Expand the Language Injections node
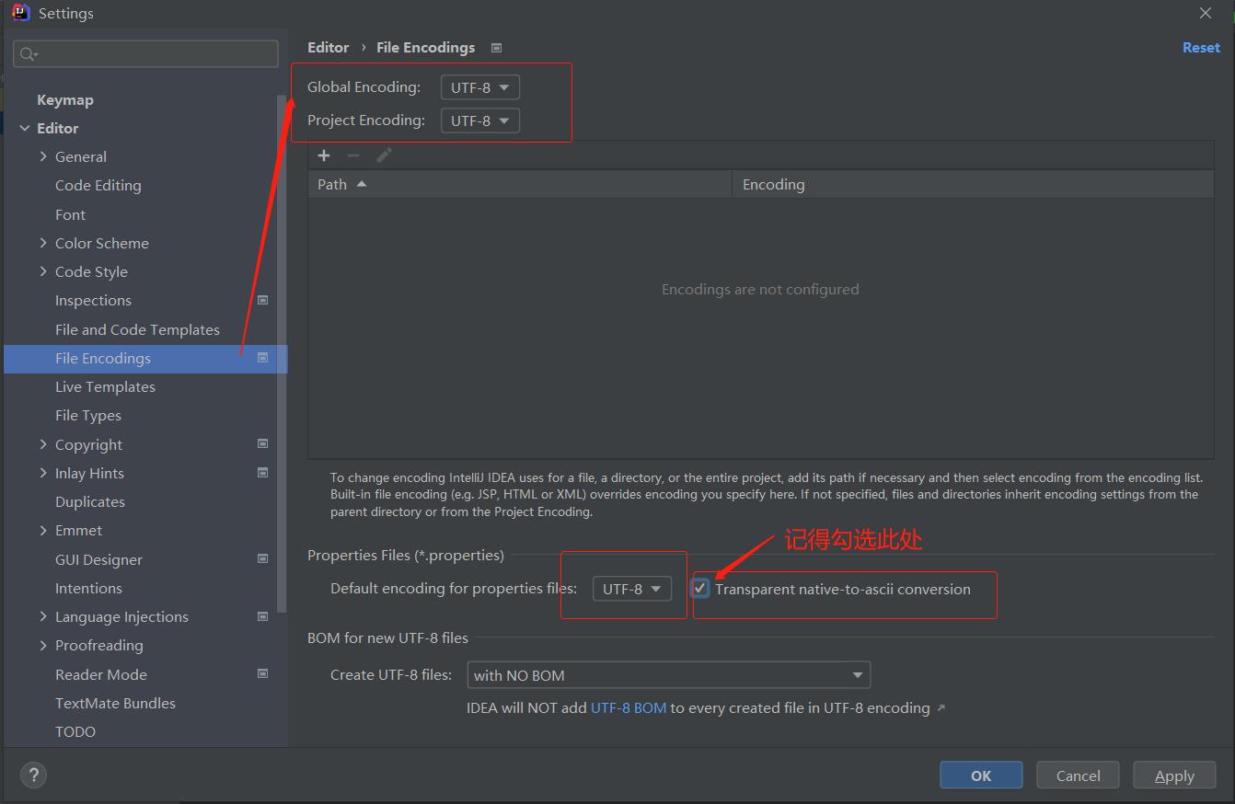The width and height of the screenshot is (1235, 804). pos(43,616)
